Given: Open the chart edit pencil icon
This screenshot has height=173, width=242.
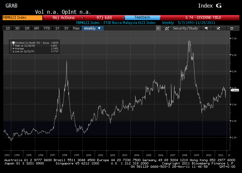Looking at the screenshot, I should point(218,29).
